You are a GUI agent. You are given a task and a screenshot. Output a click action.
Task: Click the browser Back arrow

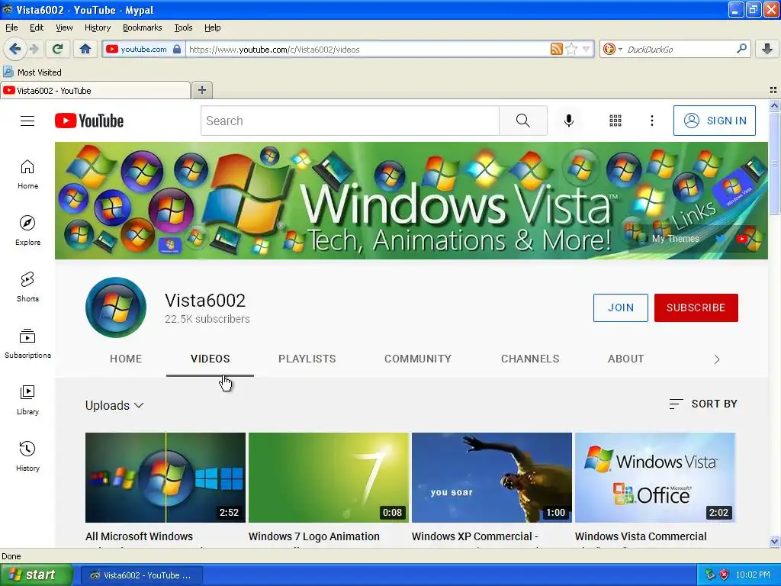15,49
